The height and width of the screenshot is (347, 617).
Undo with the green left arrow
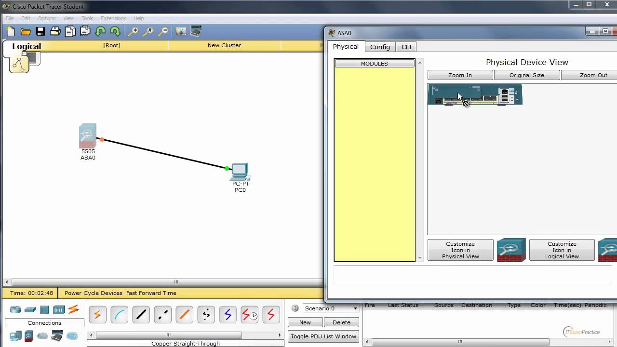(100, 32)
